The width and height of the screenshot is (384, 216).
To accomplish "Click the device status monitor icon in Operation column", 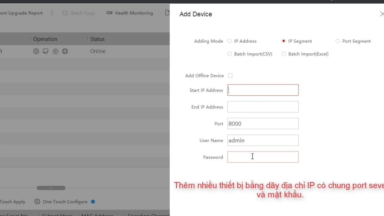I will pos(46,51).
